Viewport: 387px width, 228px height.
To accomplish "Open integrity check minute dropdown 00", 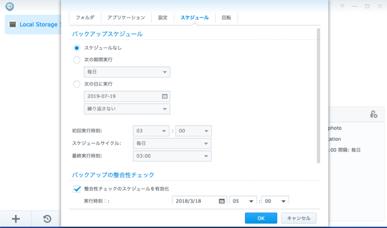I will pos(275,201).
